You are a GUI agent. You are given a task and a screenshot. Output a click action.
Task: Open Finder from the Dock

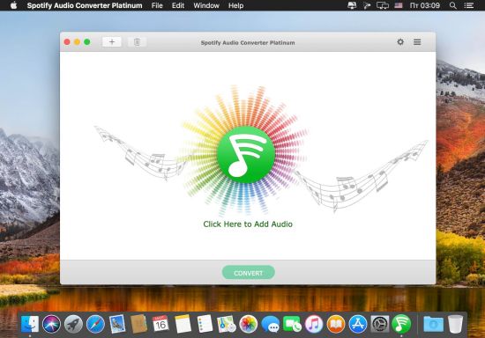[x=30, y=324]
